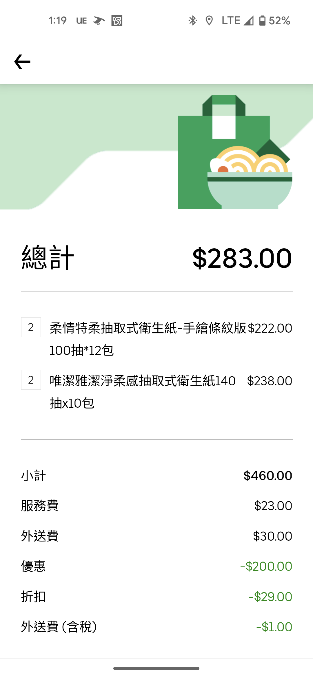Tap the UE notification icon

coord(81,21)
